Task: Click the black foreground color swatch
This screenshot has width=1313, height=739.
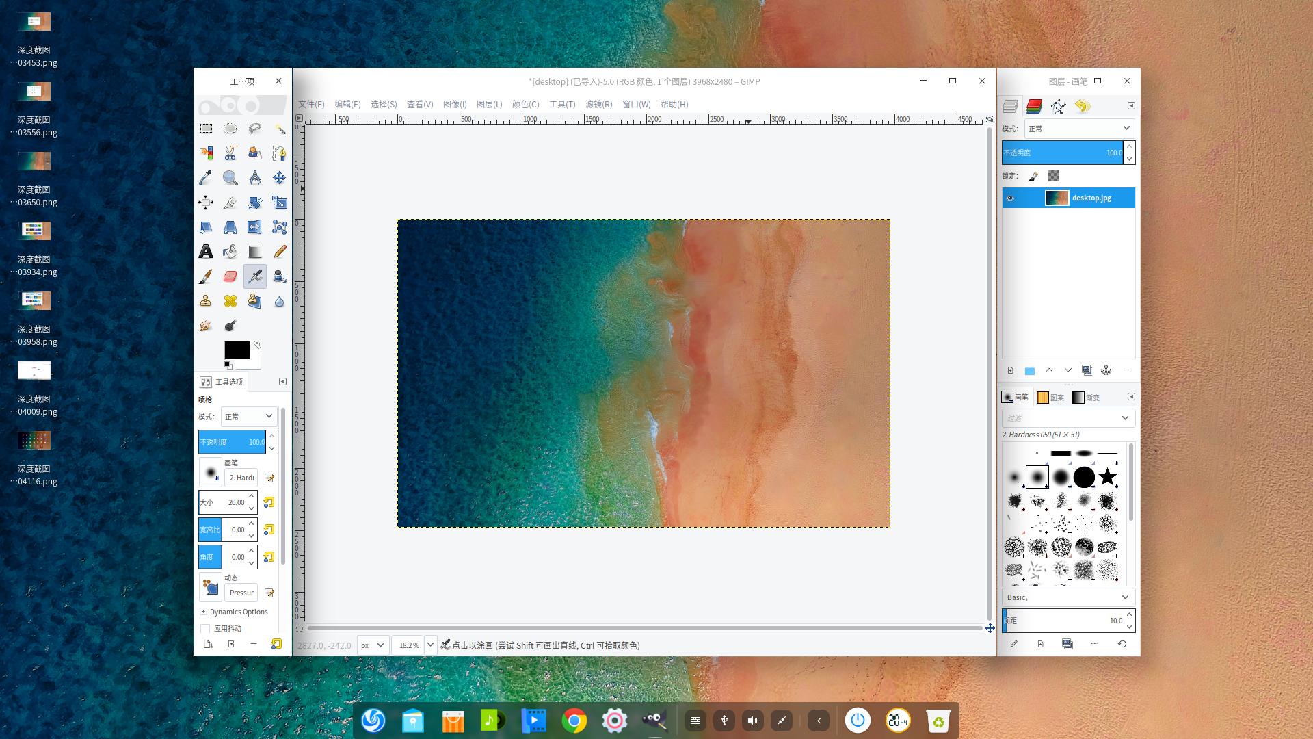Action: (x=237, y=350)
